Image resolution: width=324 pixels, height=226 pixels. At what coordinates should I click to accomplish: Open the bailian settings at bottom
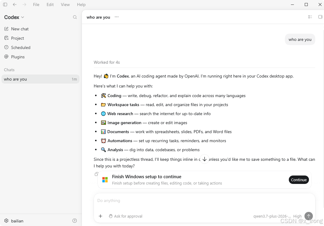14,221
